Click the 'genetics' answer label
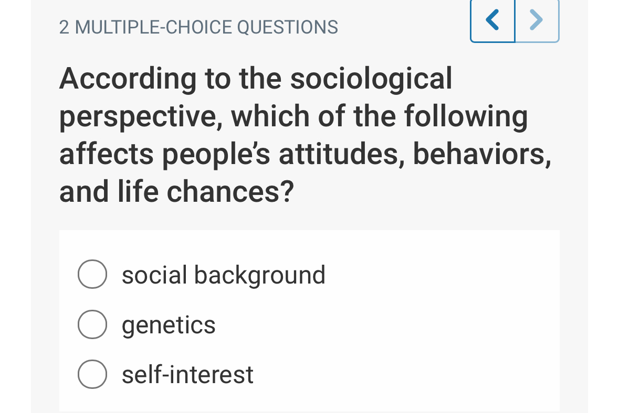Screen dimensions: 619x413 tap(168, 324)
